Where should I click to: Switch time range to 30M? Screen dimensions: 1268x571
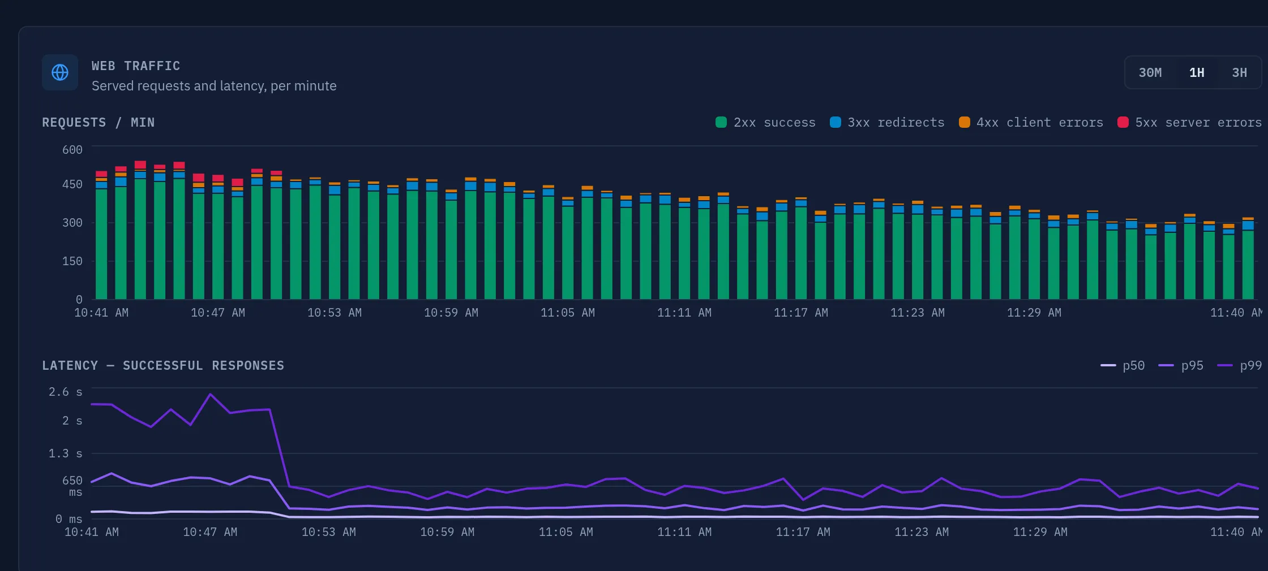point(1150,72)
